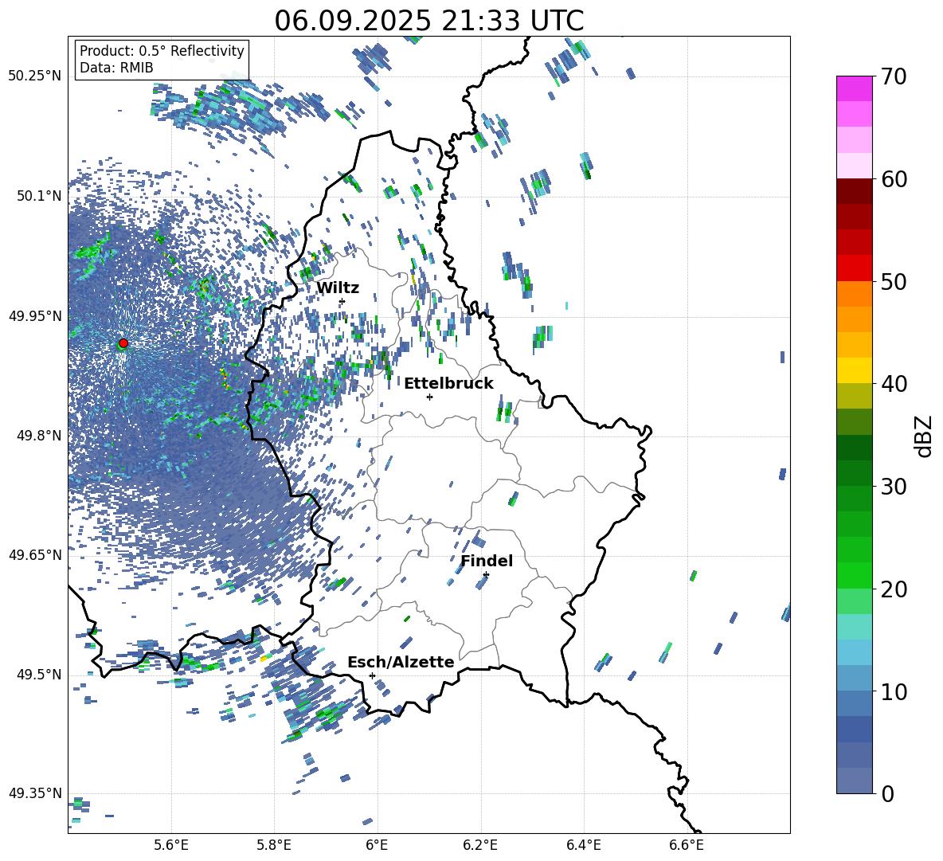Viewport: 943px width, 861px height.
Task: Click the 49.8°N latitude label
Action: [39, 436]
